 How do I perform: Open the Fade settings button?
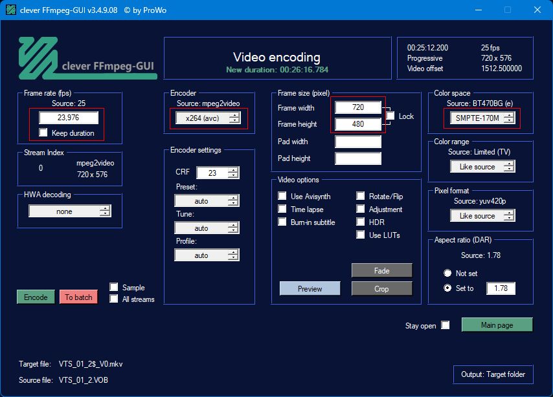tap(381, 270)
